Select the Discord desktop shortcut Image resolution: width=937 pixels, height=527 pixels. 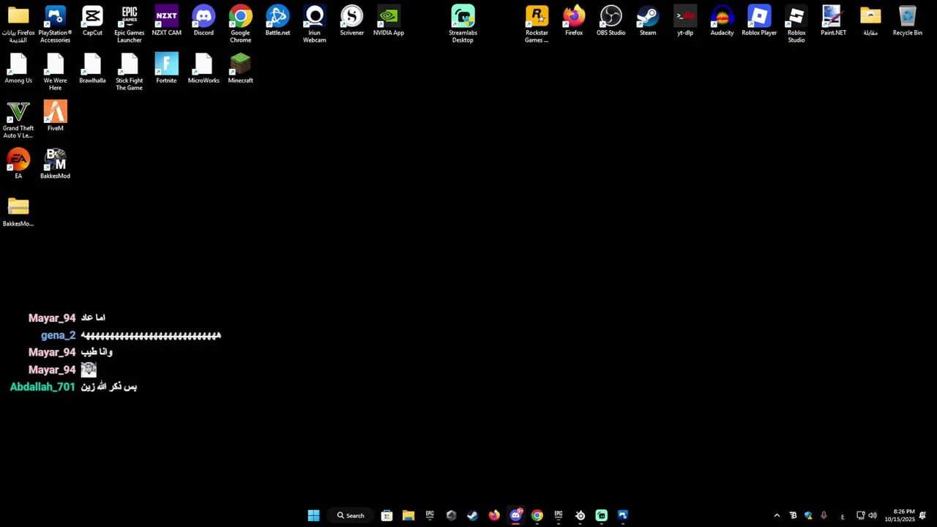pos(204,20)
